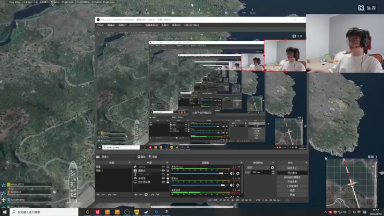This screenshot has height=216, width=384.
Task: Open the 摄像头 mixer channel settings gear
Action: pos(238,185)
